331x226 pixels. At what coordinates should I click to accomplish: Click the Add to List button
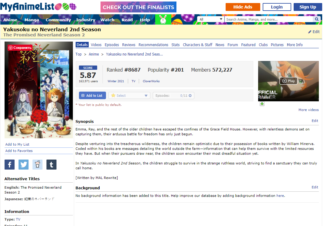point(92,96)
